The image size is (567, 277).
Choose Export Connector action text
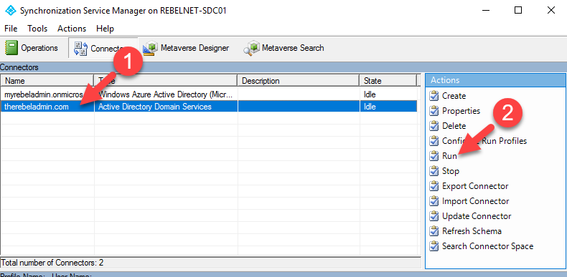[475, 186]
